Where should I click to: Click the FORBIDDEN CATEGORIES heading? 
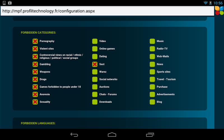coord(38,32)
